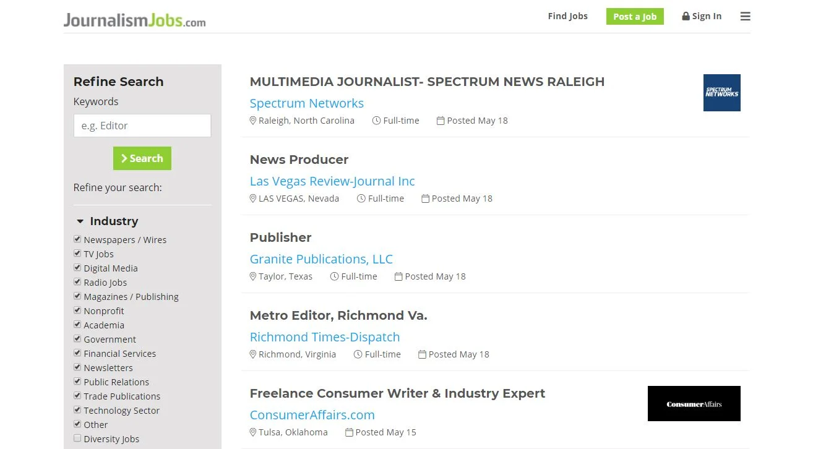Uncheck Magazines / Publishing filter
826x449 pixels.
77,296
